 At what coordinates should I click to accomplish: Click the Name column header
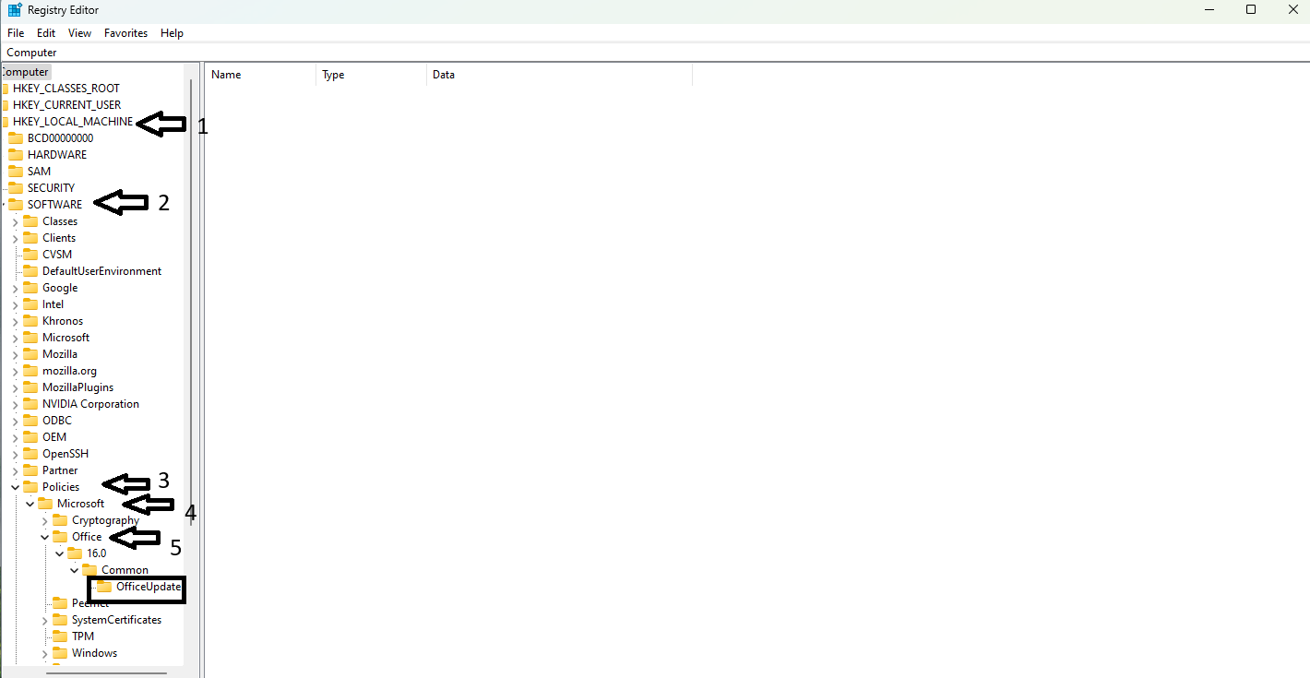coord(226,75)
